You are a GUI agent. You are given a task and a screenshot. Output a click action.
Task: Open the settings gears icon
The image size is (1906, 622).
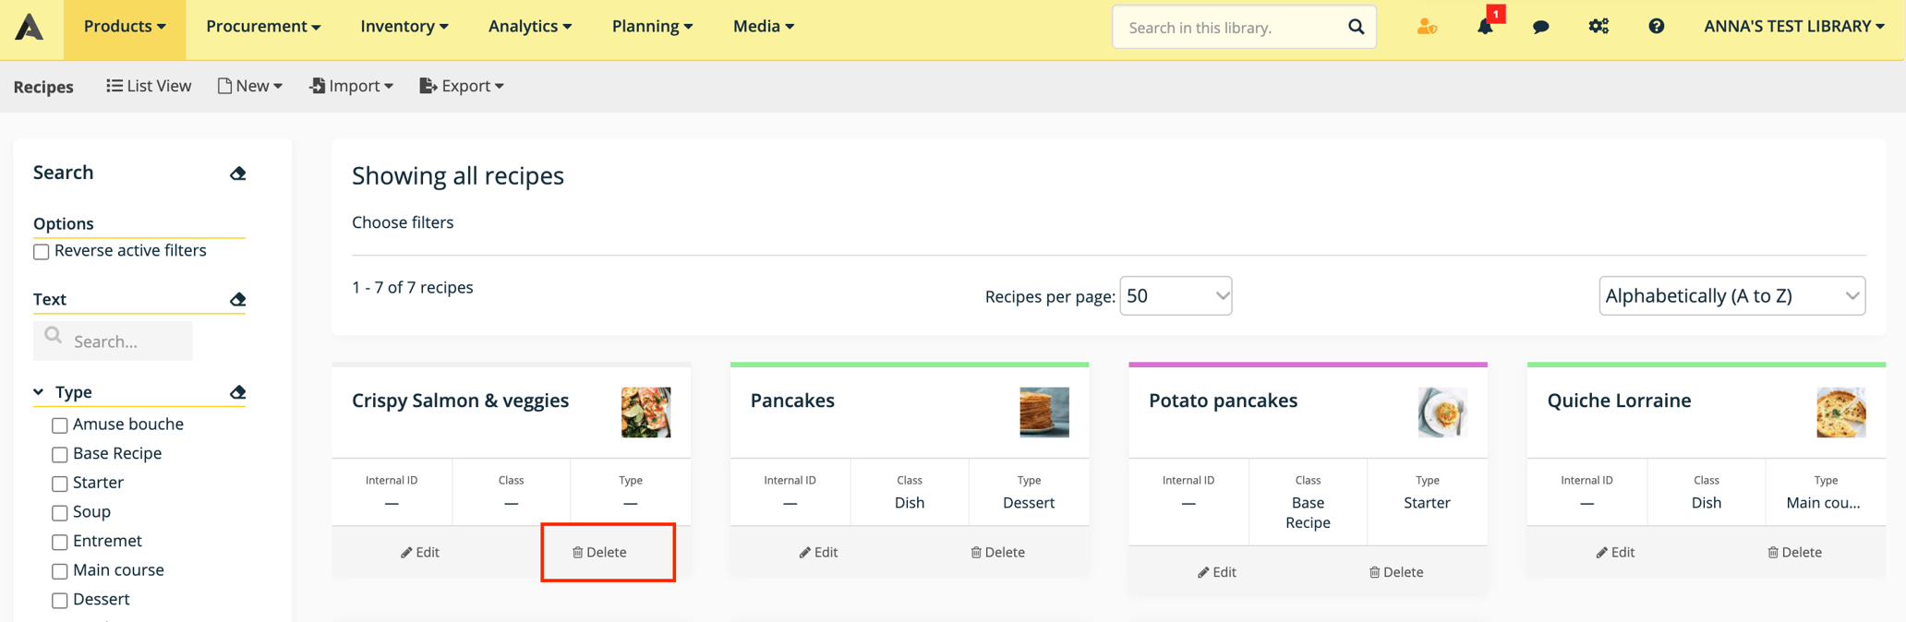click(x=1598, y=27)
